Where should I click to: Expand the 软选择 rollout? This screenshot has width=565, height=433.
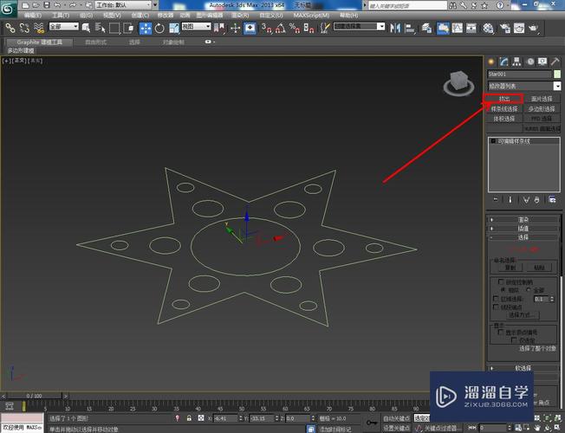click(x=523, y=368)
